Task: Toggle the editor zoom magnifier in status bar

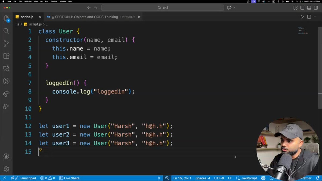Action: tap(167, 178)
